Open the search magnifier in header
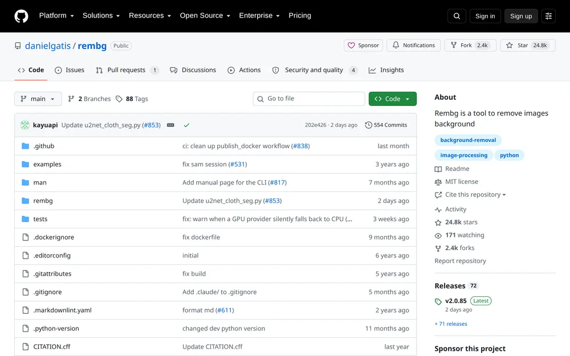The width and height of the screenshot is (570, 356). 457,16
